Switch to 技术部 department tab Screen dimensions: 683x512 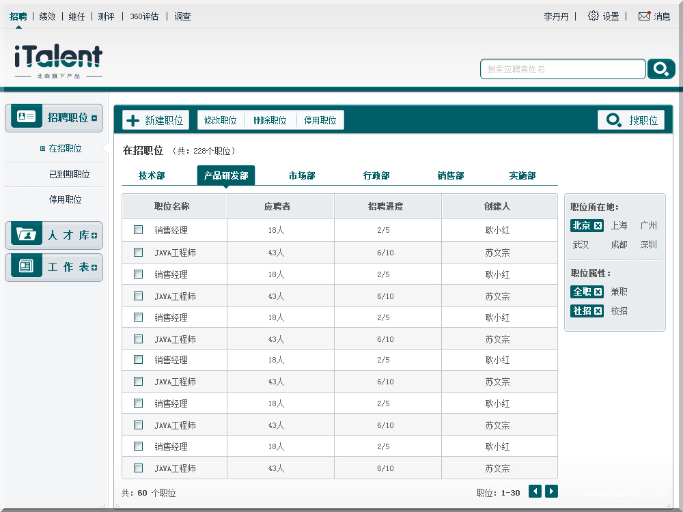[152, 175]
